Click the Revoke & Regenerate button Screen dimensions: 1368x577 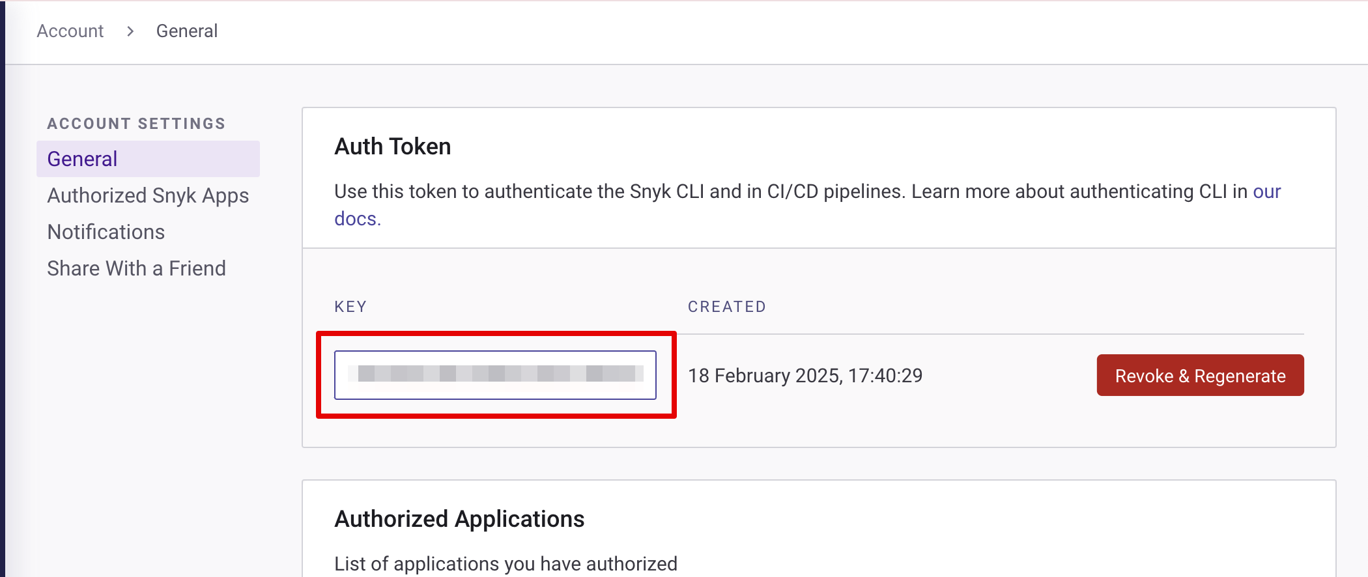1200,375
